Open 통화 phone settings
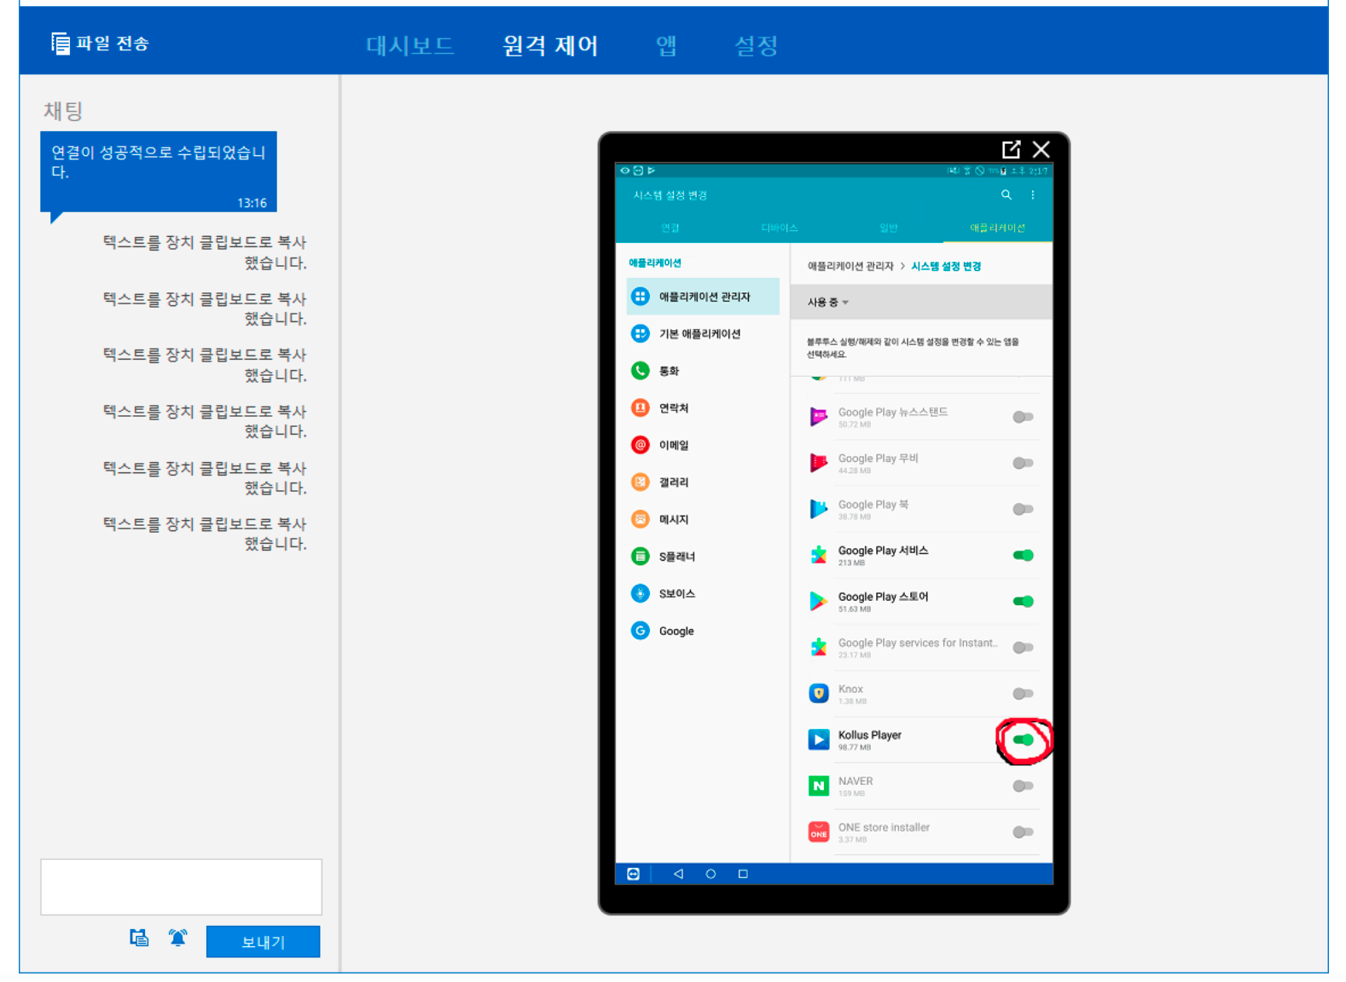Viewport: 1346px width, 982px height. click(x=703, y=371)
